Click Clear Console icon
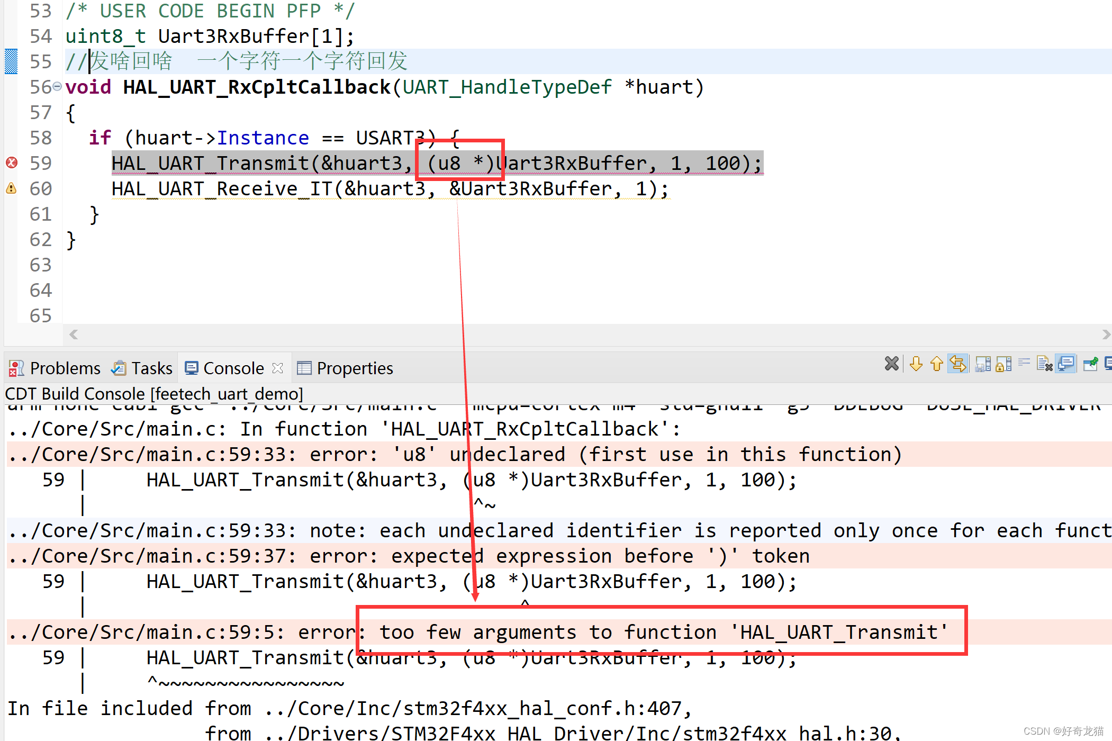The image size is (1112, 741). 1044,364
